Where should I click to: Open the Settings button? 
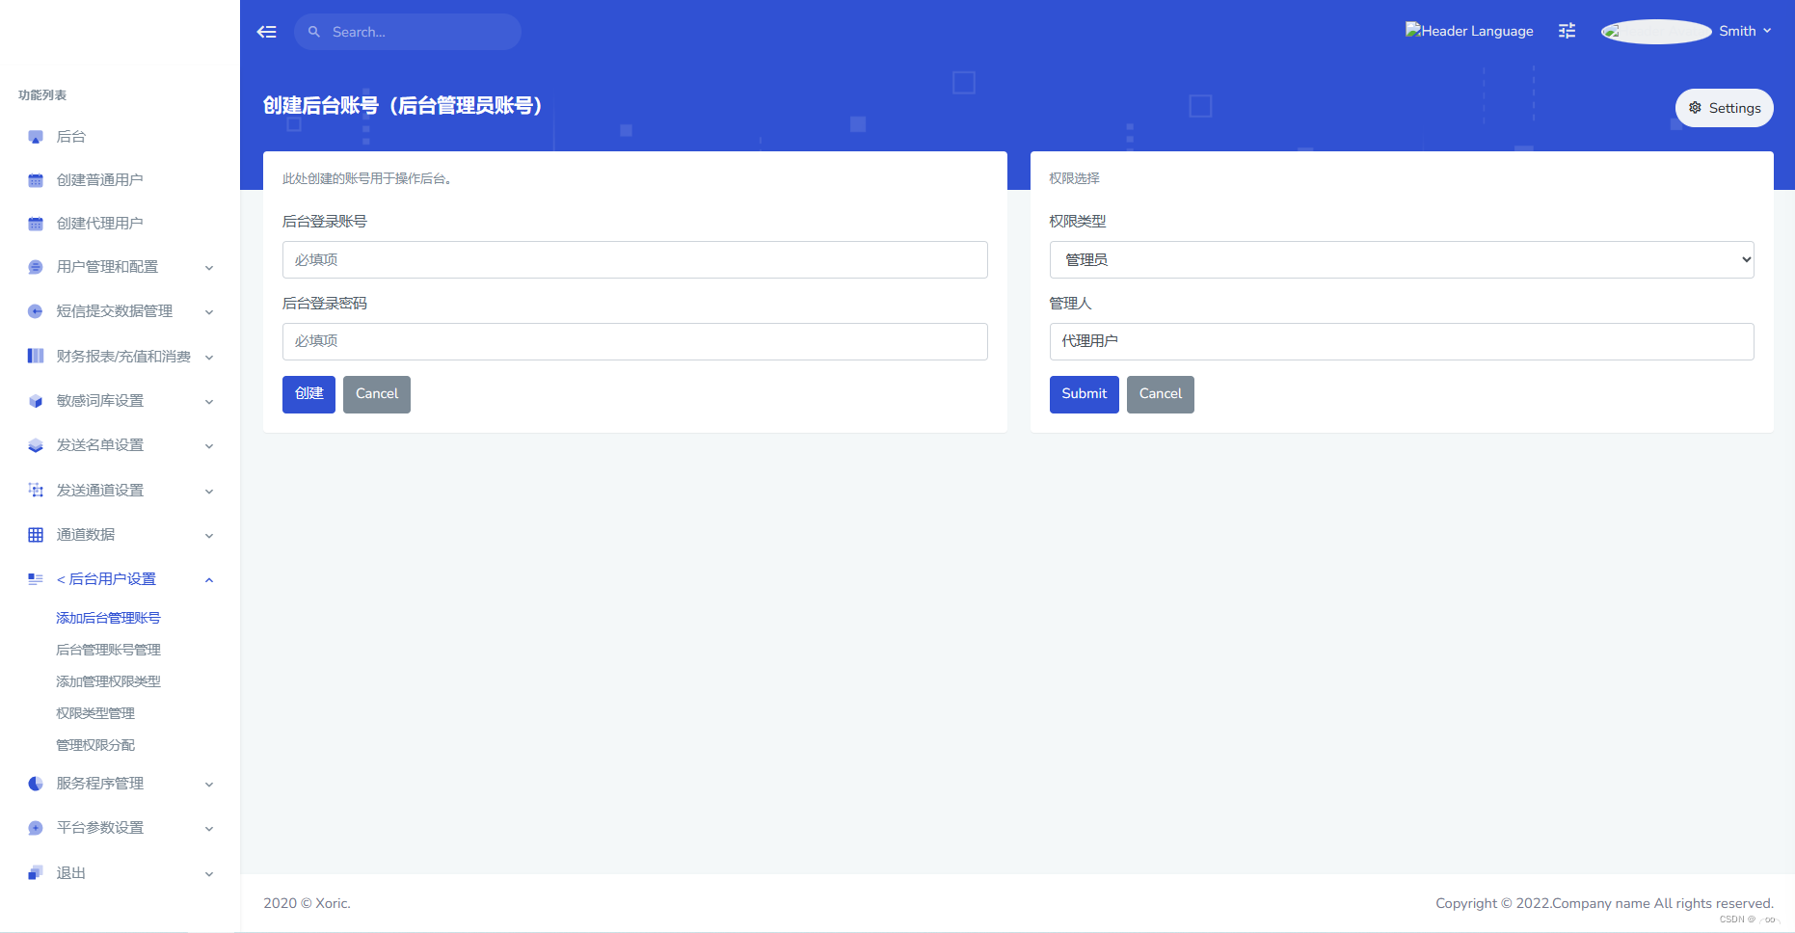click(1725, 108)
